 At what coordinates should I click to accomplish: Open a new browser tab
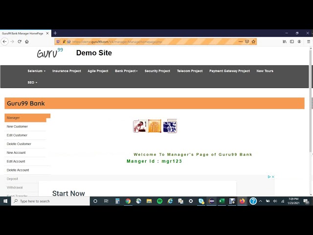pyautogui.click(x=55, y=33)
